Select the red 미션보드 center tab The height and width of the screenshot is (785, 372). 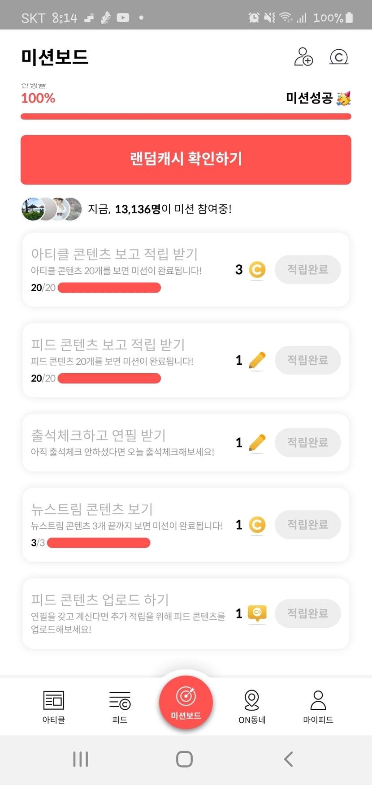point(186,702)
